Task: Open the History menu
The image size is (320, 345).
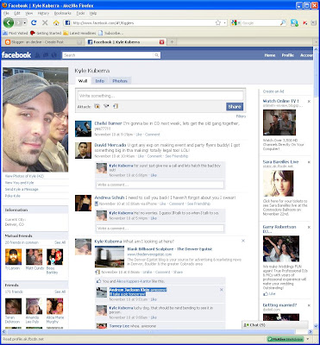Action: (x=43, y=13)
